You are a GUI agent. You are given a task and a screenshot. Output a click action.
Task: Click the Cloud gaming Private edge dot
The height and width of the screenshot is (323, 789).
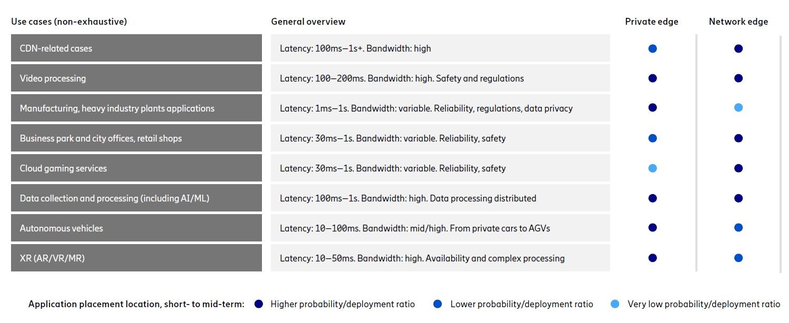point(652,168)
